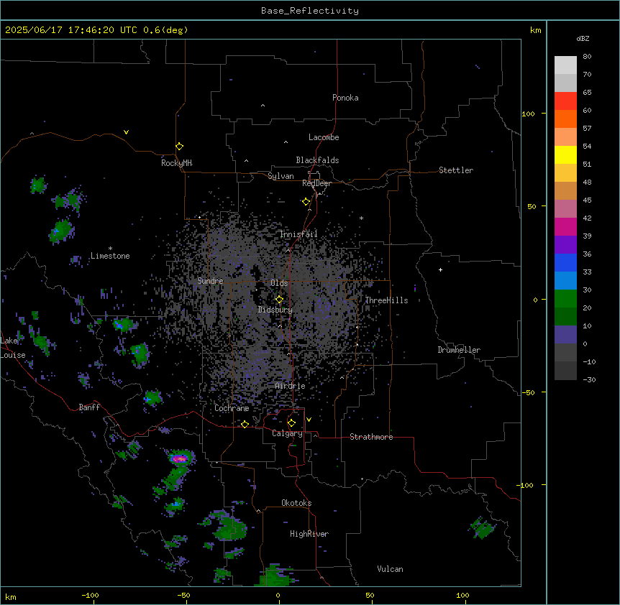Click the Limestone label

point(110,256)
